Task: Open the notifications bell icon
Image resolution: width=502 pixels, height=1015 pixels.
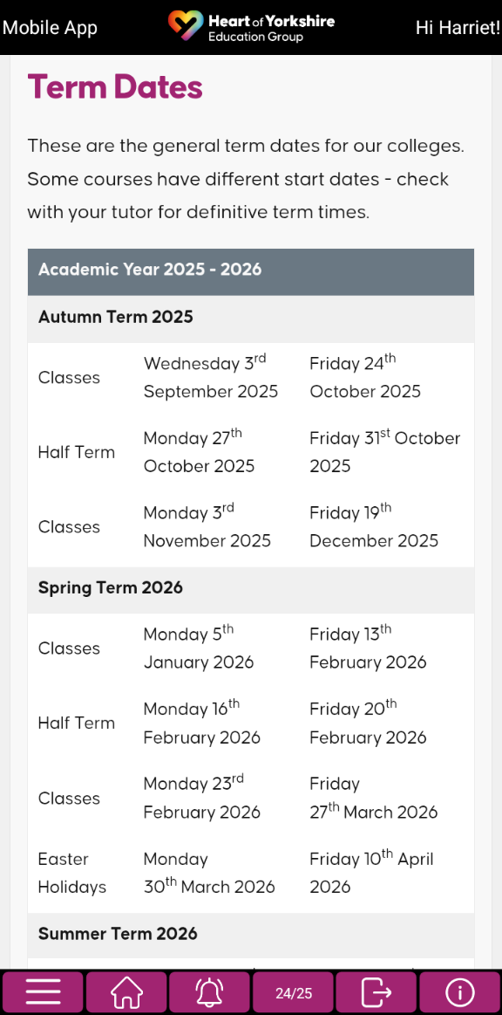Action: tap(209, 992)
